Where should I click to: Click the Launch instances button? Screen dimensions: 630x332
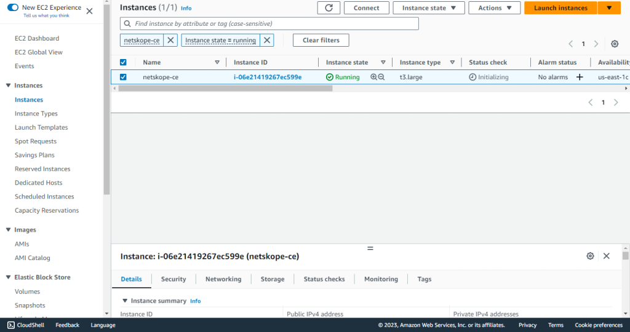pos(561,8)
